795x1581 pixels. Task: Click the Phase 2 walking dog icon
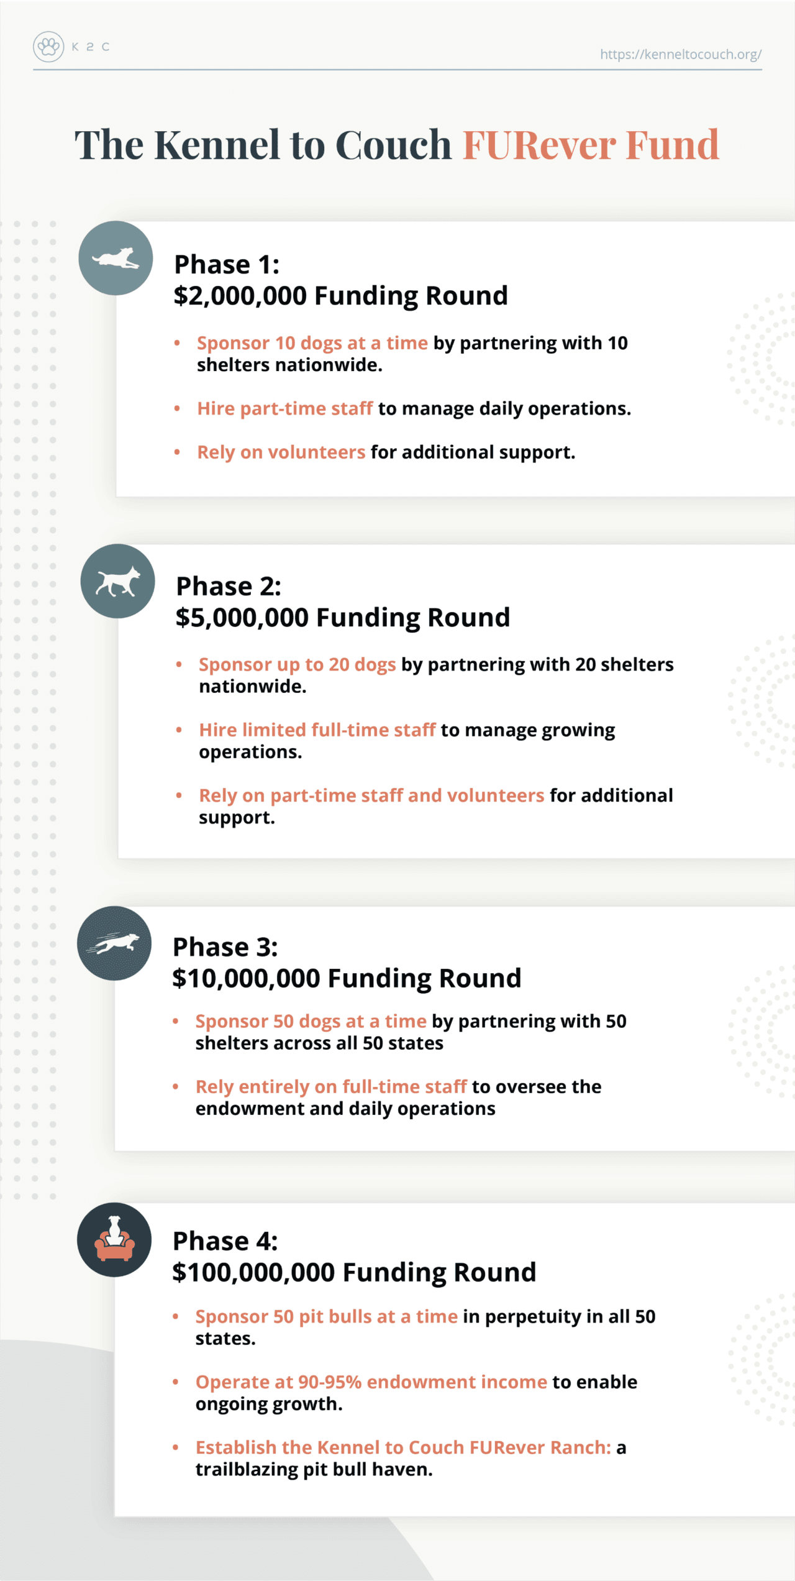point(117,581)
